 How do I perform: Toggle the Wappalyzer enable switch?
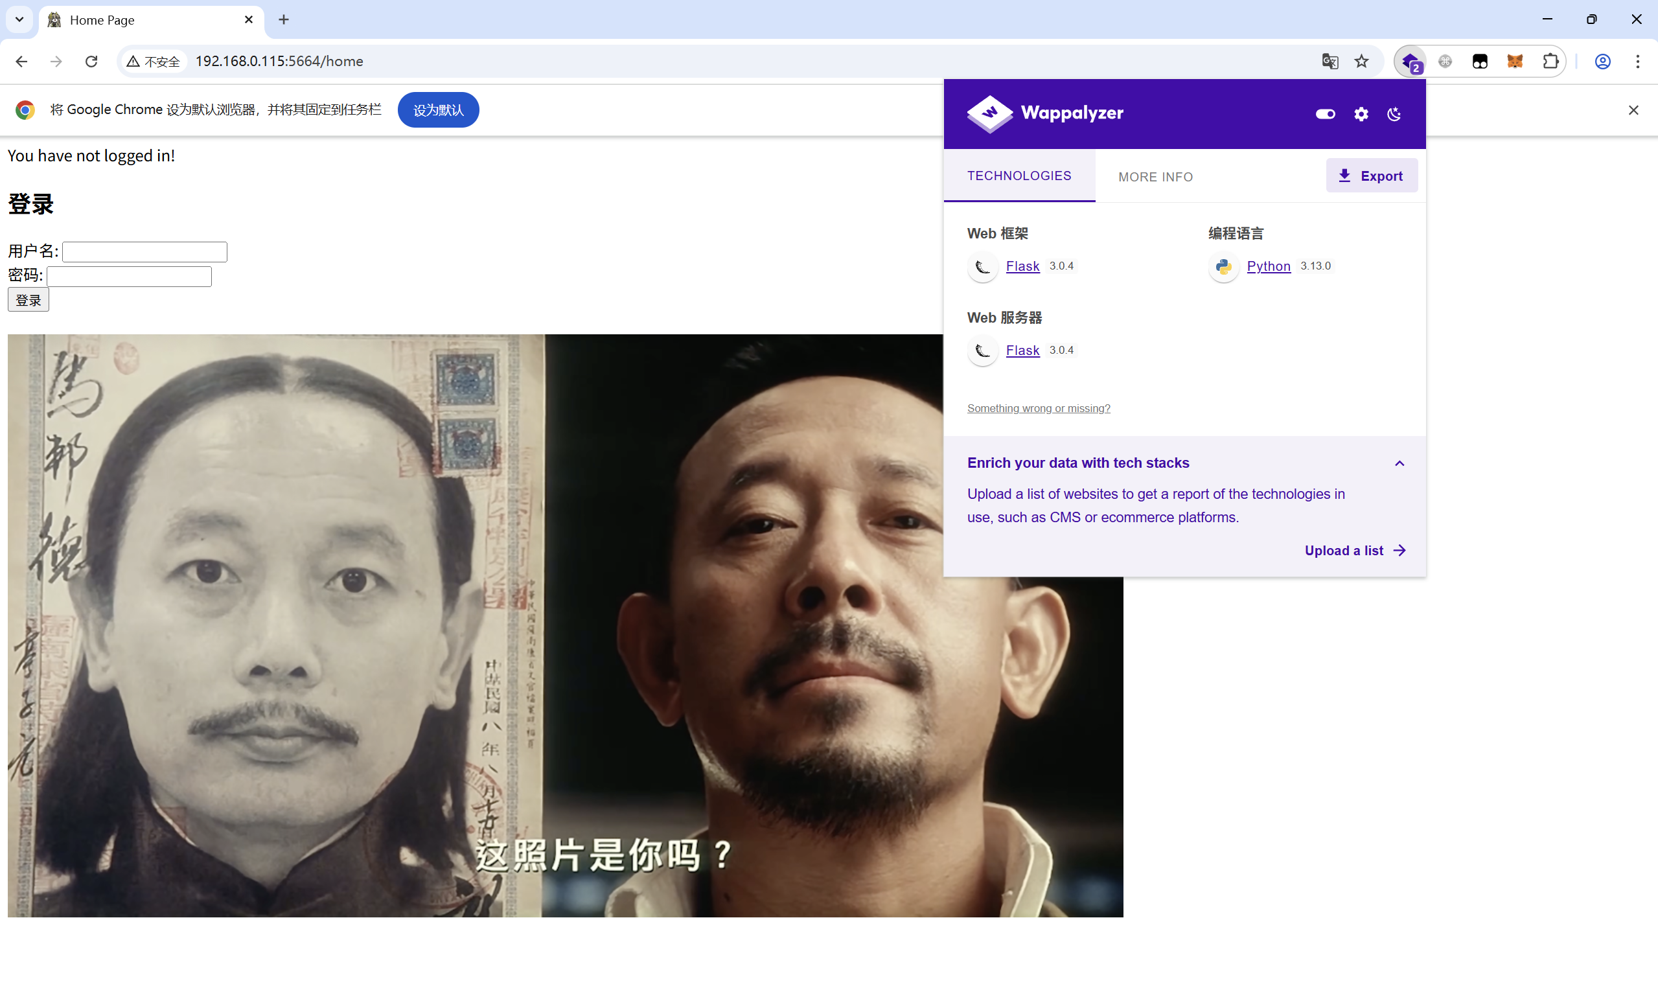1325,114
